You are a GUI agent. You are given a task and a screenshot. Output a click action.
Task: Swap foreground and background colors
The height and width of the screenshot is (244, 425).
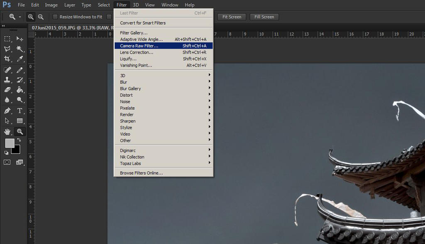pyautogui.click(x=19, y=140)
